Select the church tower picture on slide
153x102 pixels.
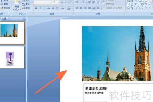117,54
